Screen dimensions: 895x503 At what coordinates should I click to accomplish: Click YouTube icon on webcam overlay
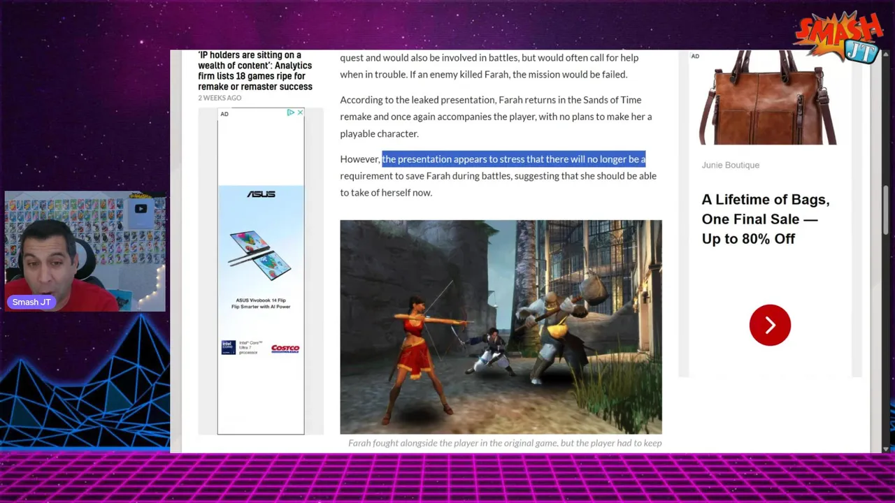pos(141,208)
